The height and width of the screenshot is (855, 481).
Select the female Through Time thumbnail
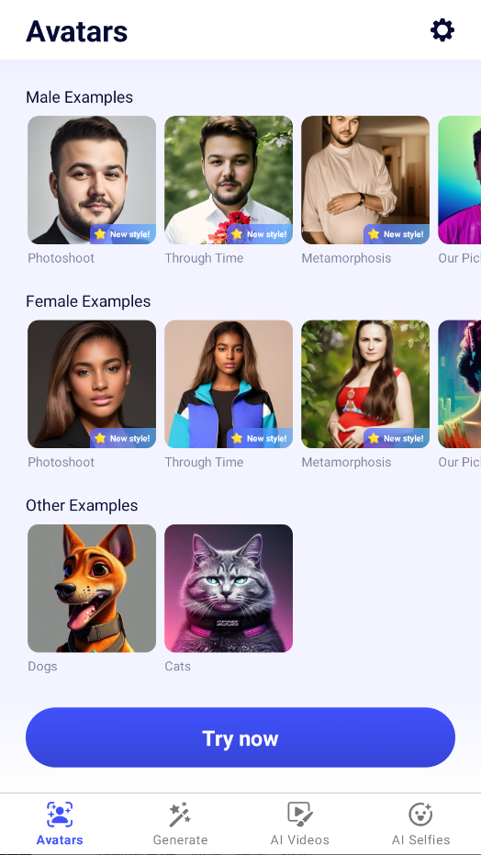click(x=229, y=384)
